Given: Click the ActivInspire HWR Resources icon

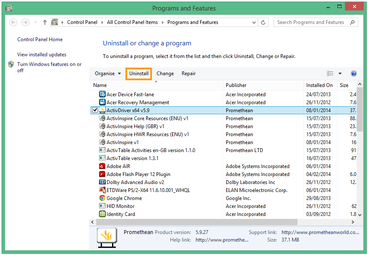Looking at the screenshot, I should point(102,134).
